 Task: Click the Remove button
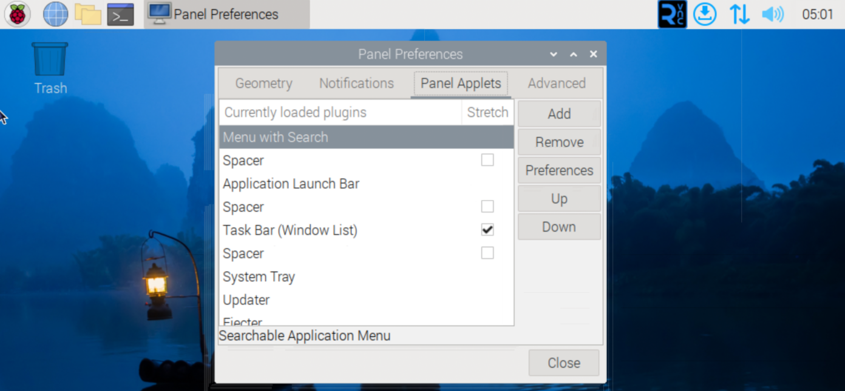559,142
